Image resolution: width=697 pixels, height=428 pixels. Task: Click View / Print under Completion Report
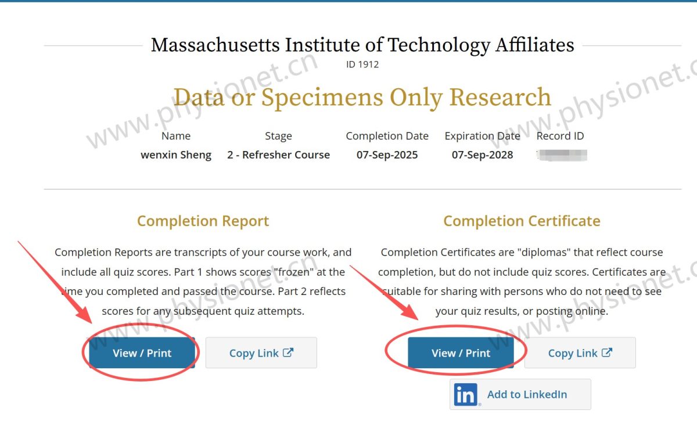[x=142, y=353]
